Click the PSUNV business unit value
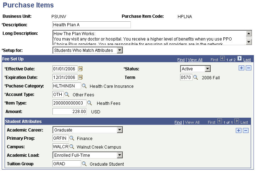The width and height of the screenshot is (256, 171). pyautogui.click(x=59, y=16)
